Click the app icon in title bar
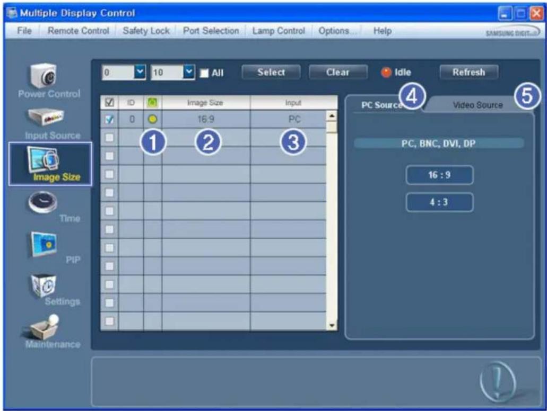Image resolution: width=547 pixels, height=411 pixels. point(12,13)
